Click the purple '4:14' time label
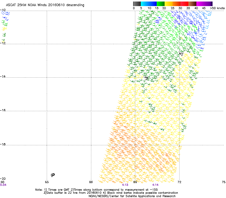Viewport: 226px width, 198px height. (x=155, y=185)
